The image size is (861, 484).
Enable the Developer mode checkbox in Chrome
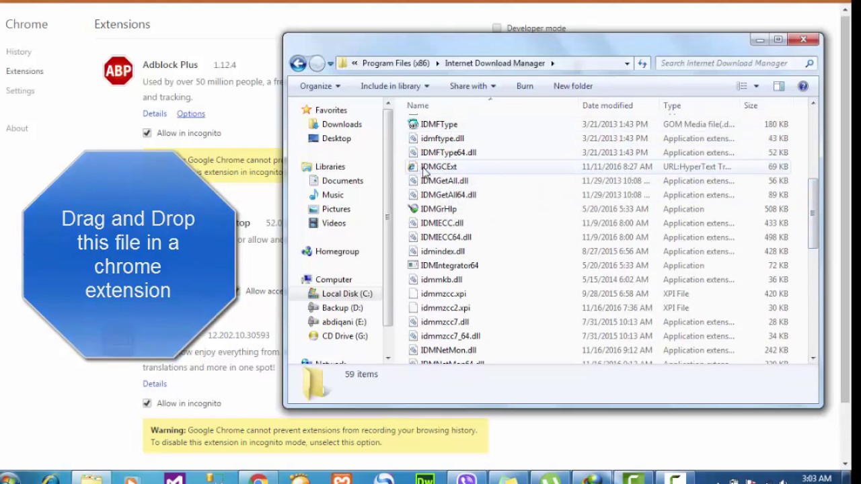click(x=496, y=28)
